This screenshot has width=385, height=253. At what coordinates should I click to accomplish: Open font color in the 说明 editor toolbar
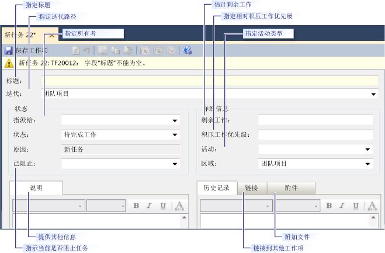click(x=179, y=206)
